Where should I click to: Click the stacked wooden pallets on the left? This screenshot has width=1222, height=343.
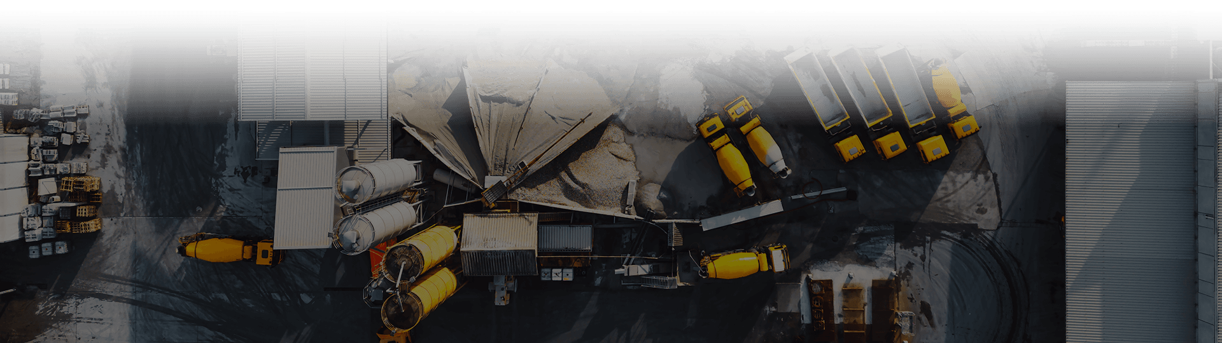click(x=80, y=203)
